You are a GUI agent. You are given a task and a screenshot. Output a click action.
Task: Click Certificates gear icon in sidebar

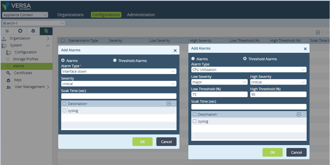[x=8, y=73]
